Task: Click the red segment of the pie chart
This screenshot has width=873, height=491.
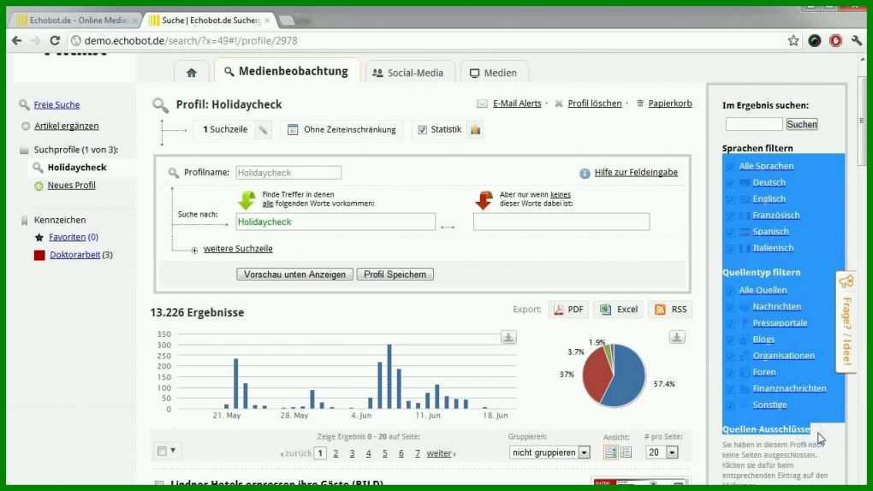Action: point(595,373)
